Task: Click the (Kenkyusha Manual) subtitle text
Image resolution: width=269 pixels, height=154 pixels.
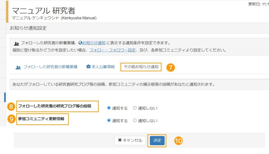Action: click(79, 18)
